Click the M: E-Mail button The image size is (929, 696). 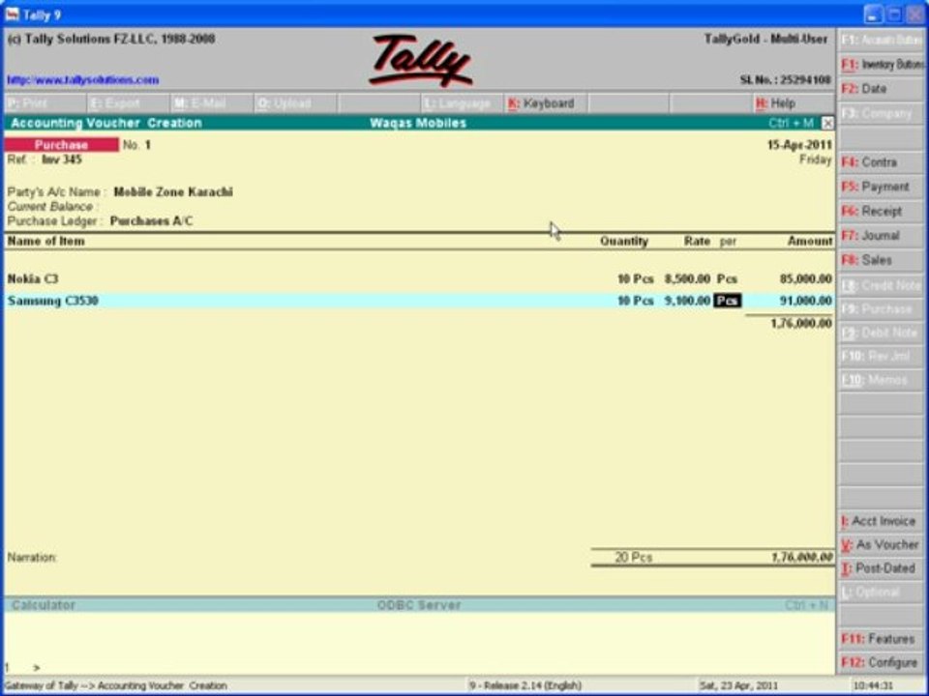[x=212, y=103]
